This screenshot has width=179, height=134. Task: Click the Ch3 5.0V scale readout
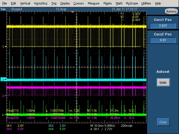pyautogui.click(x=15, y=129)
